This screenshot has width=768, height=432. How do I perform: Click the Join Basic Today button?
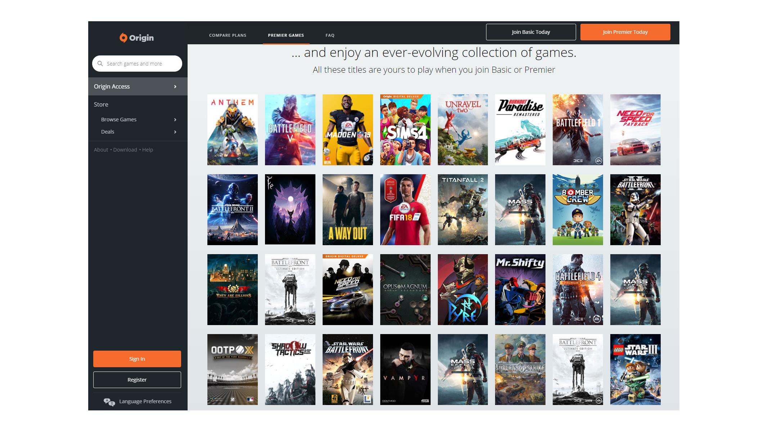pos(531,32)
